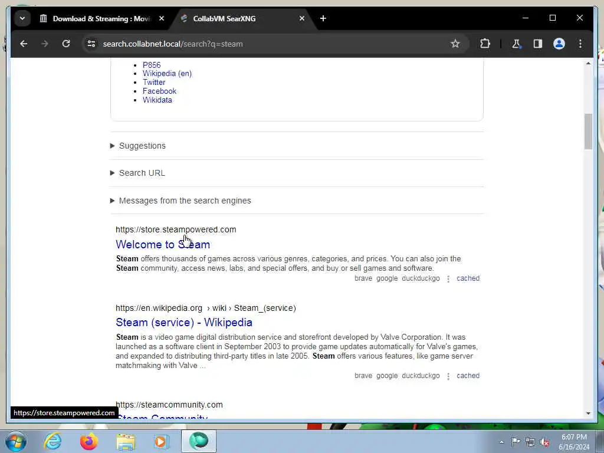
Task: Open Action Center flag icon
Action: [516, 441]
